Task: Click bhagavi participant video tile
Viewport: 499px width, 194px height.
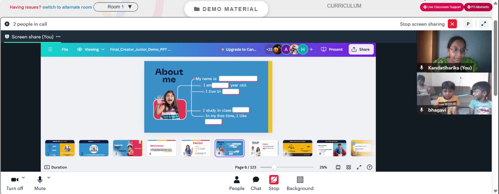Action: click(x=454, y=94)
